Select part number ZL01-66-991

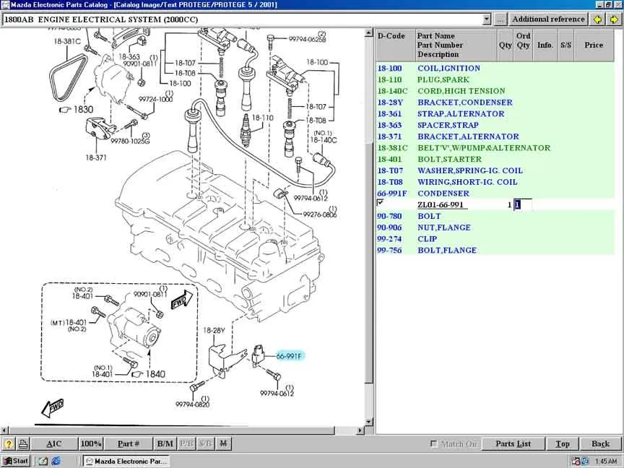point(441,205)
